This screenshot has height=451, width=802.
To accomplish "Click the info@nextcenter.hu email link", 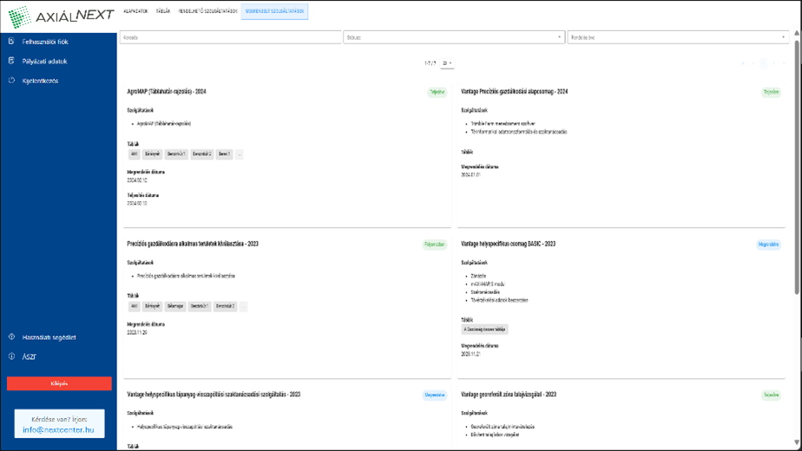I will click(x=58, y=430).
